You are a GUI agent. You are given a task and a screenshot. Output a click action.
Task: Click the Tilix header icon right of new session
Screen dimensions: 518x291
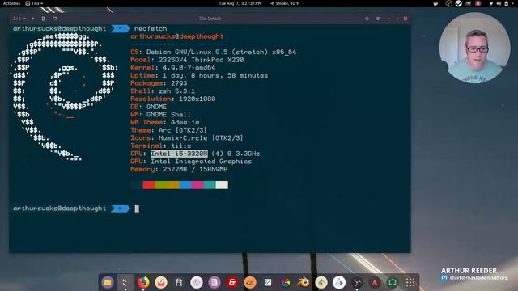coord(55,19)
